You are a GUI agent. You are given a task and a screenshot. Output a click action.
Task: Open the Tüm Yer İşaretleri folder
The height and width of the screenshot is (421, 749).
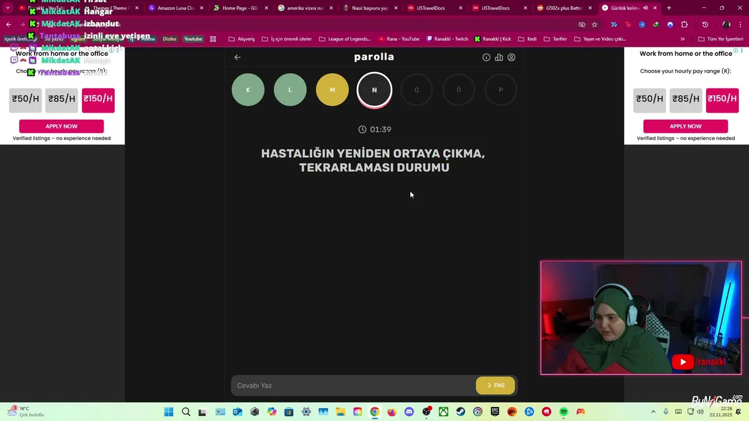pos(720,39)
